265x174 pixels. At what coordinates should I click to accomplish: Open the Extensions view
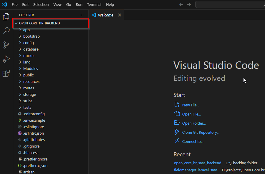click(x=6, y=73)
